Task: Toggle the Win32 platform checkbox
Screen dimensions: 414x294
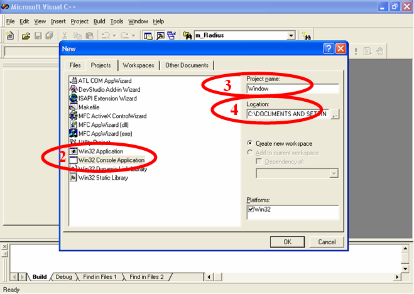Action: [x=251, y=209]
